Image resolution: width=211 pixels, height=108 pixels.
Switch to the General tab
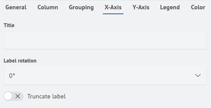[16, 7]
